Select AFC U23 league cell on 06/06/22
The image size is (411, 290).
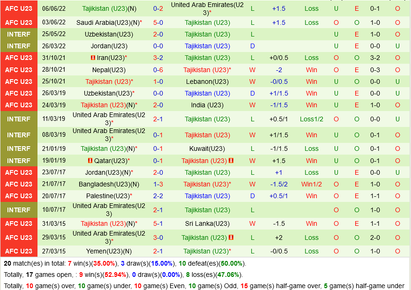point(19,8)
